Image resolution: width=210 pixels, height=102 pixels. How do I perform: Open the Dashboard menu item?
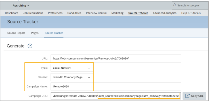pos(12,13)
